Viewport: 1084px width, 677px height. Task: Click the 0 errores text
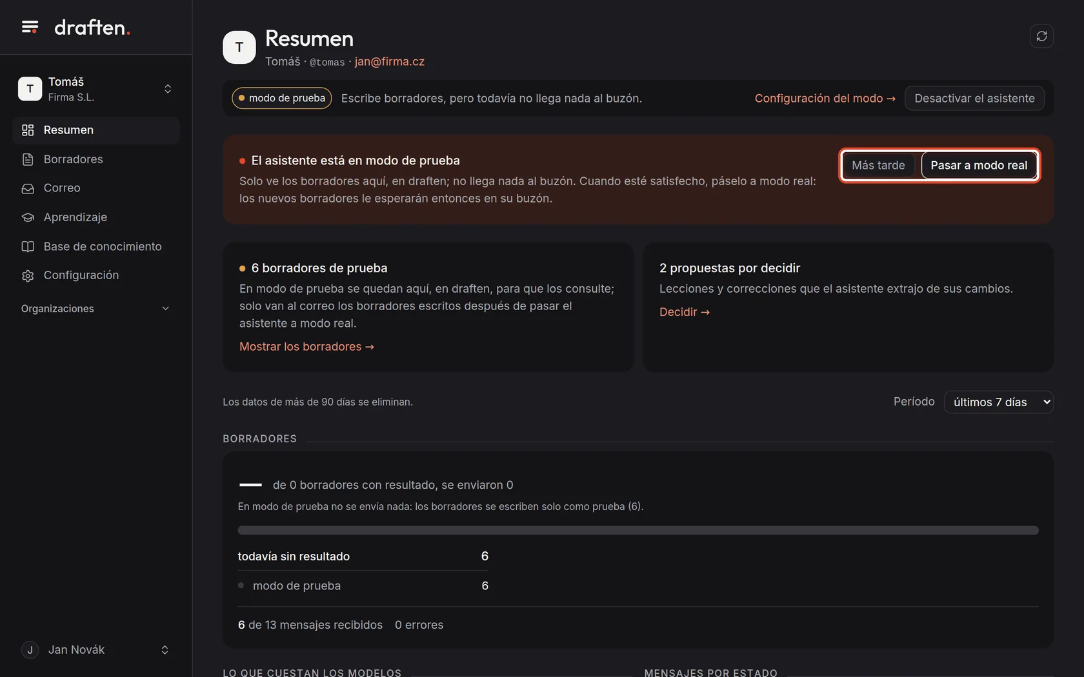pyautogui.click(x=419, y=625)
